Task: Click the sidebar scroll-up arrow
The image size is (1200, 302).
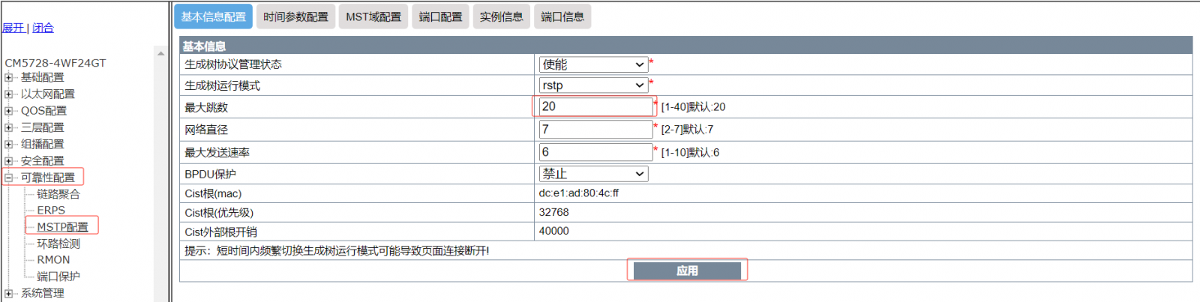Action: click(x=160, y=53)
